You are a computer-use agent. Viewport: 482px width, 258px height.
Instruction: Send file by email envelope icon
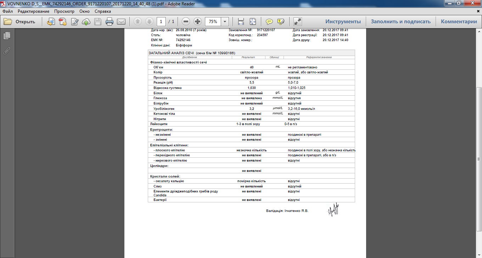pyautogui.click(x=121, y=22)
